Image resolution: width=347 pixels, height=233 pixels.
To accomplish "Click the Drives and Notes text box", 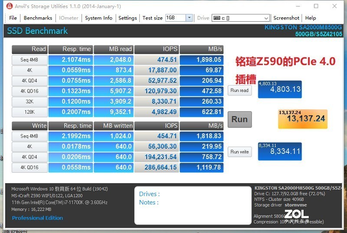I will [x=193, y=205].
